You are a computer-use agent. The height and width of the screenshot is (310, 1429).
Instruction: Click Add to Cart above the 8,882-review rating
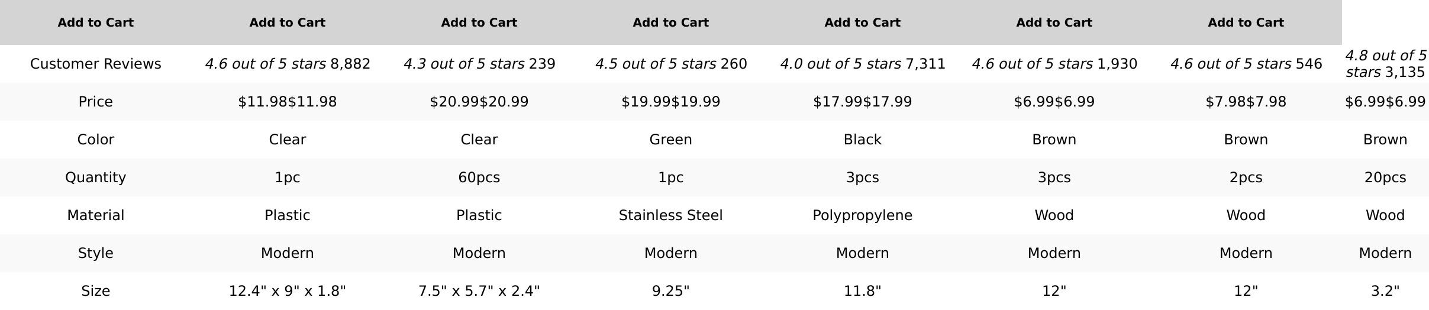(287, 22)
